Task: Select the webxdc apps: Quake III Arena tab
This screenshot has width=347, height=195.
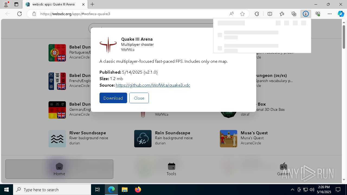Action: point(53,4)
